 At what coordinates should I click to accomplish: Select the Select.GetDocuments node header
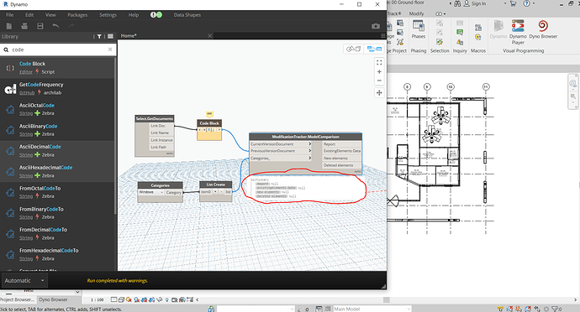pyautogui.click(x=155, y=118)
